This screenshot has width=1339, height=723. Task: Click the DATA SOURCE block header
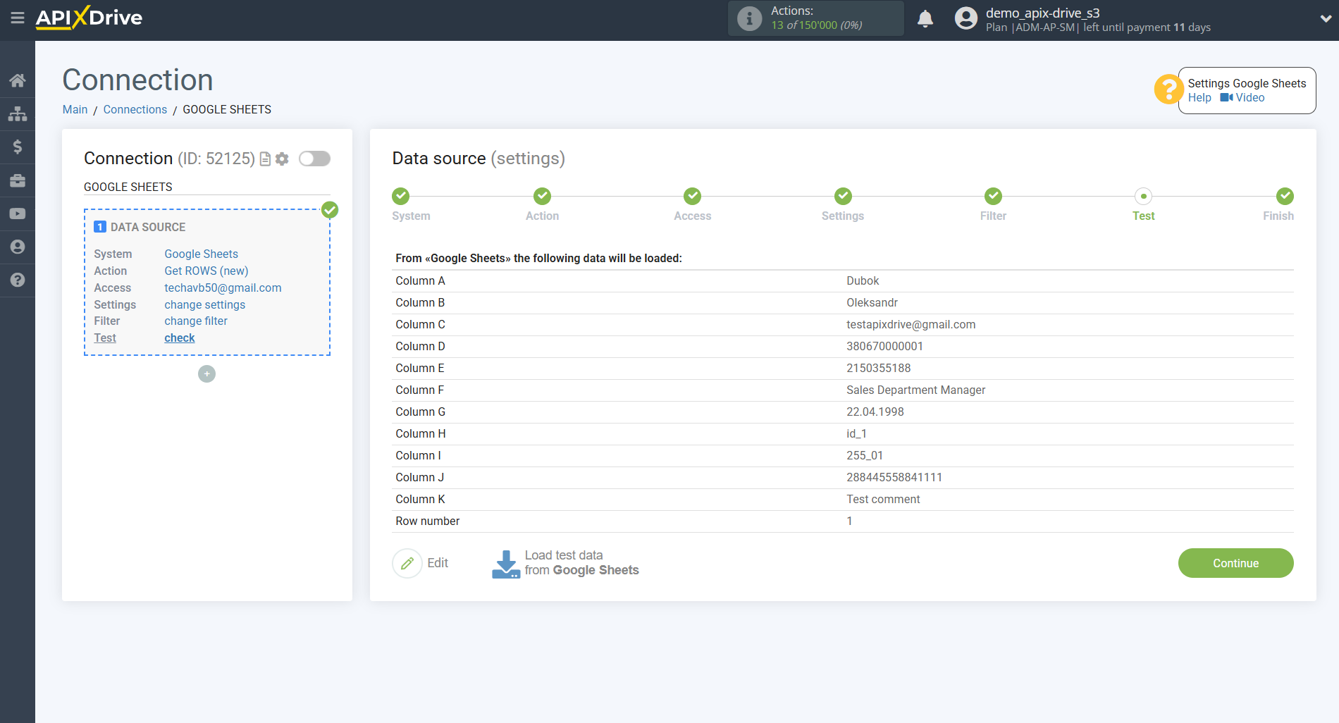point(148,227)
